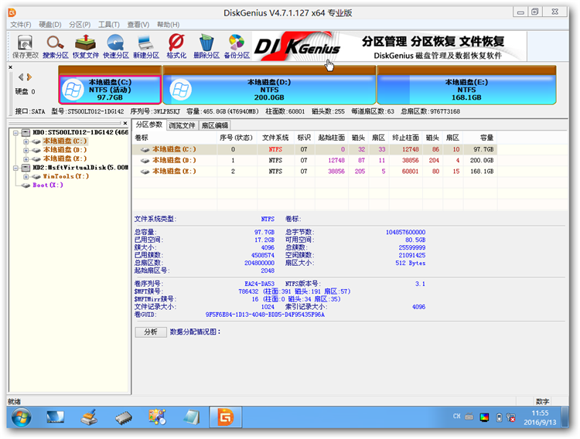Close the disk map panel with x
This screenshot has width=580, height=439.
click(x=10, y=67)
